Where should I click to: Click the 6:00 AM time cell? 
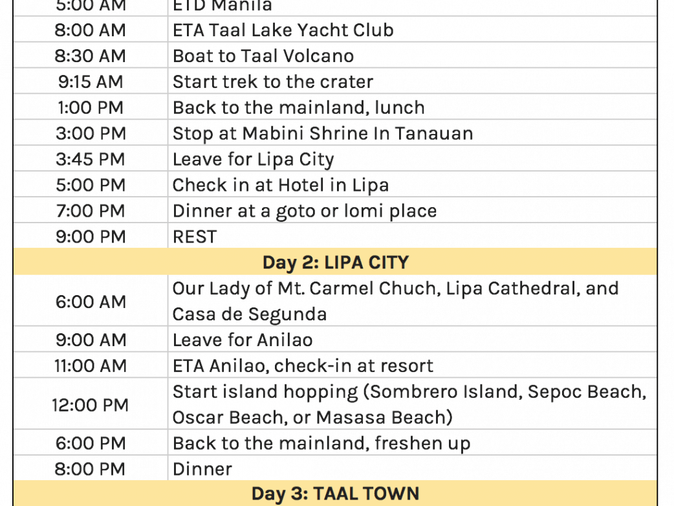tap(90, 302)
